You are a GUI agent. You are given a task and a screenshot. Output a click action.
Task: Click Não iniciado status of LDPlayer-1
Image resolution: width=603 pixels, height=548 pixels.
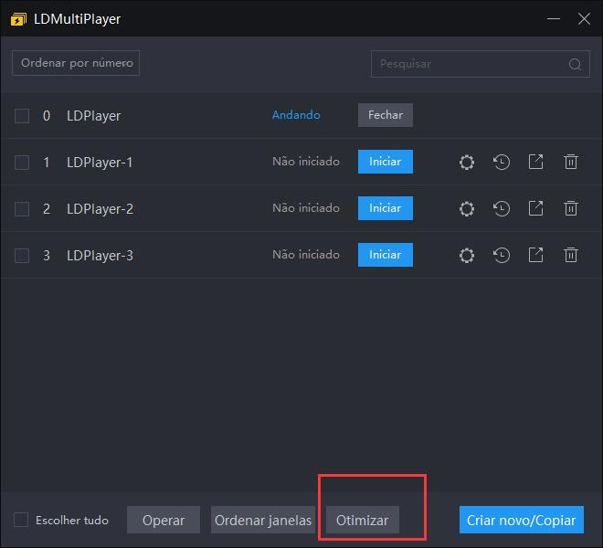tap(306, 162)
